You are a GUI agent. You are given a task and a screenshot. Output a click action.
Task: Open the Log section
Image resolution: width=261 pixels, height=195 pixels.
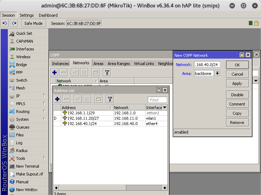(28, 143)
